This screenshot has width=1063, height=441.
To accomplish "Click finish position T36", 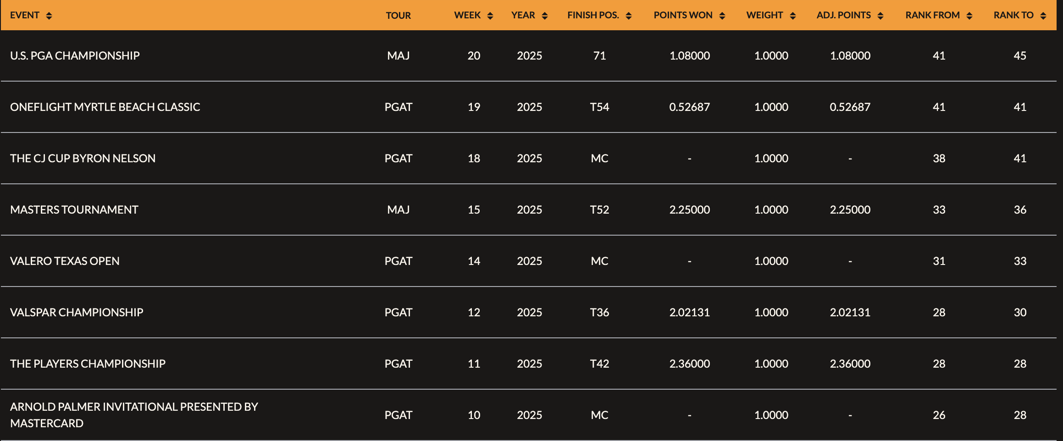I will tap(599, 312).
